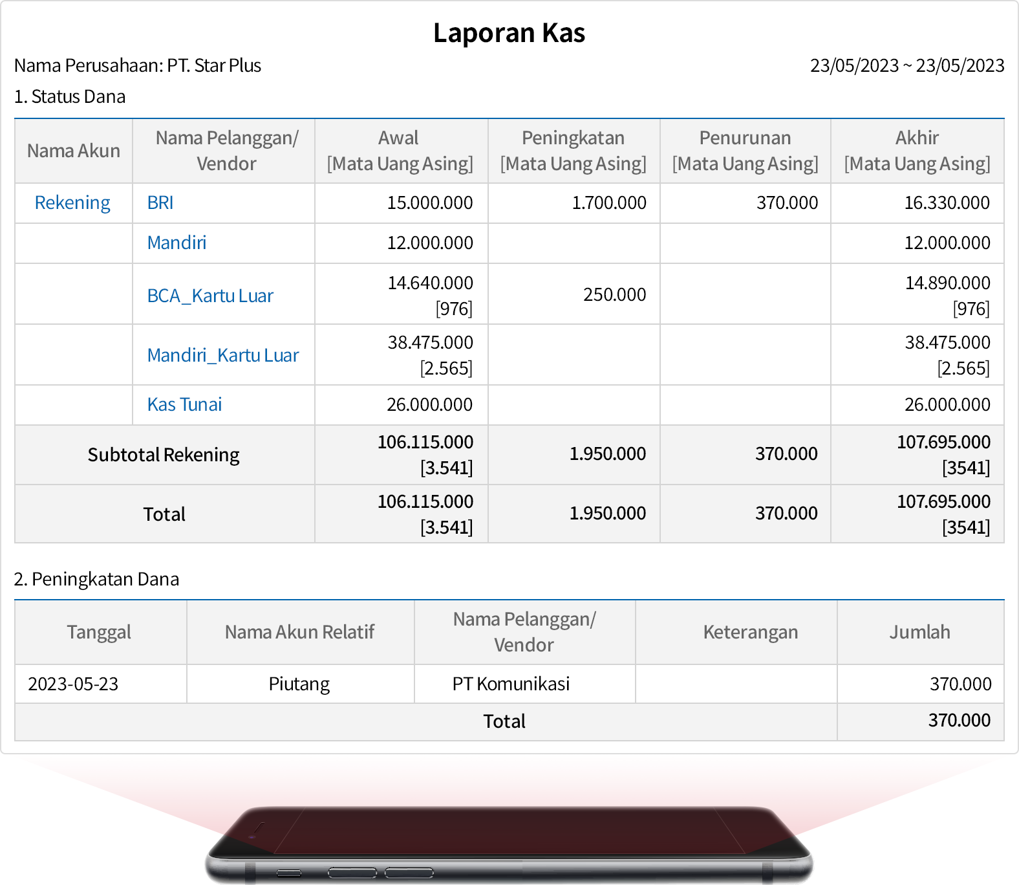Click the Jumlah column header
This screenshot has width=1019, height=885.
click(919, 632)
